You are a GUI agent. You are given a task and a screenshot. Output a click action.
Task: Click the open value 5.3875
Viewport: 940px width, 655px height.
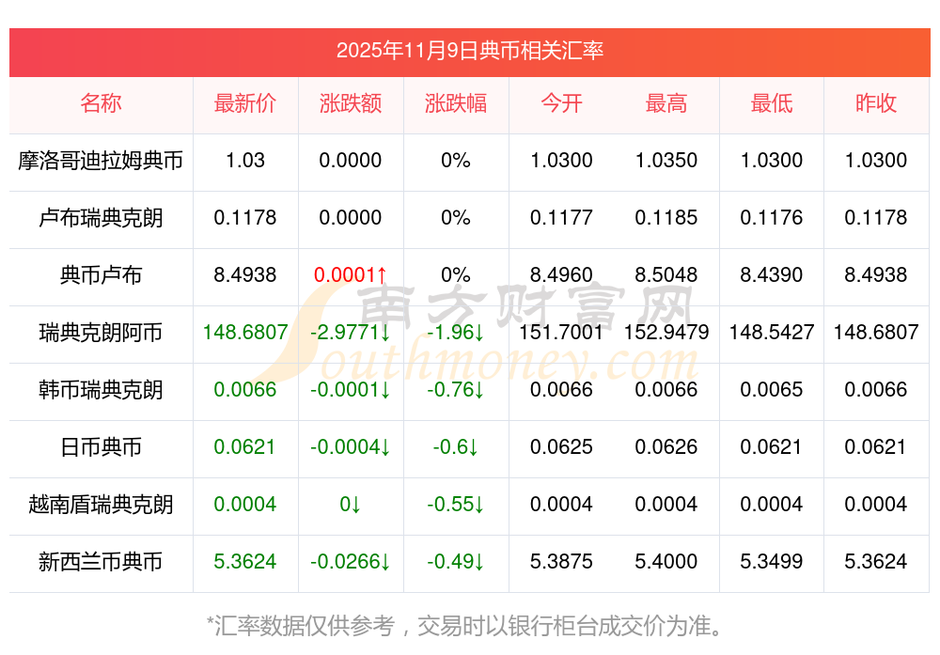pyautogui.click(x=561, y=562)
